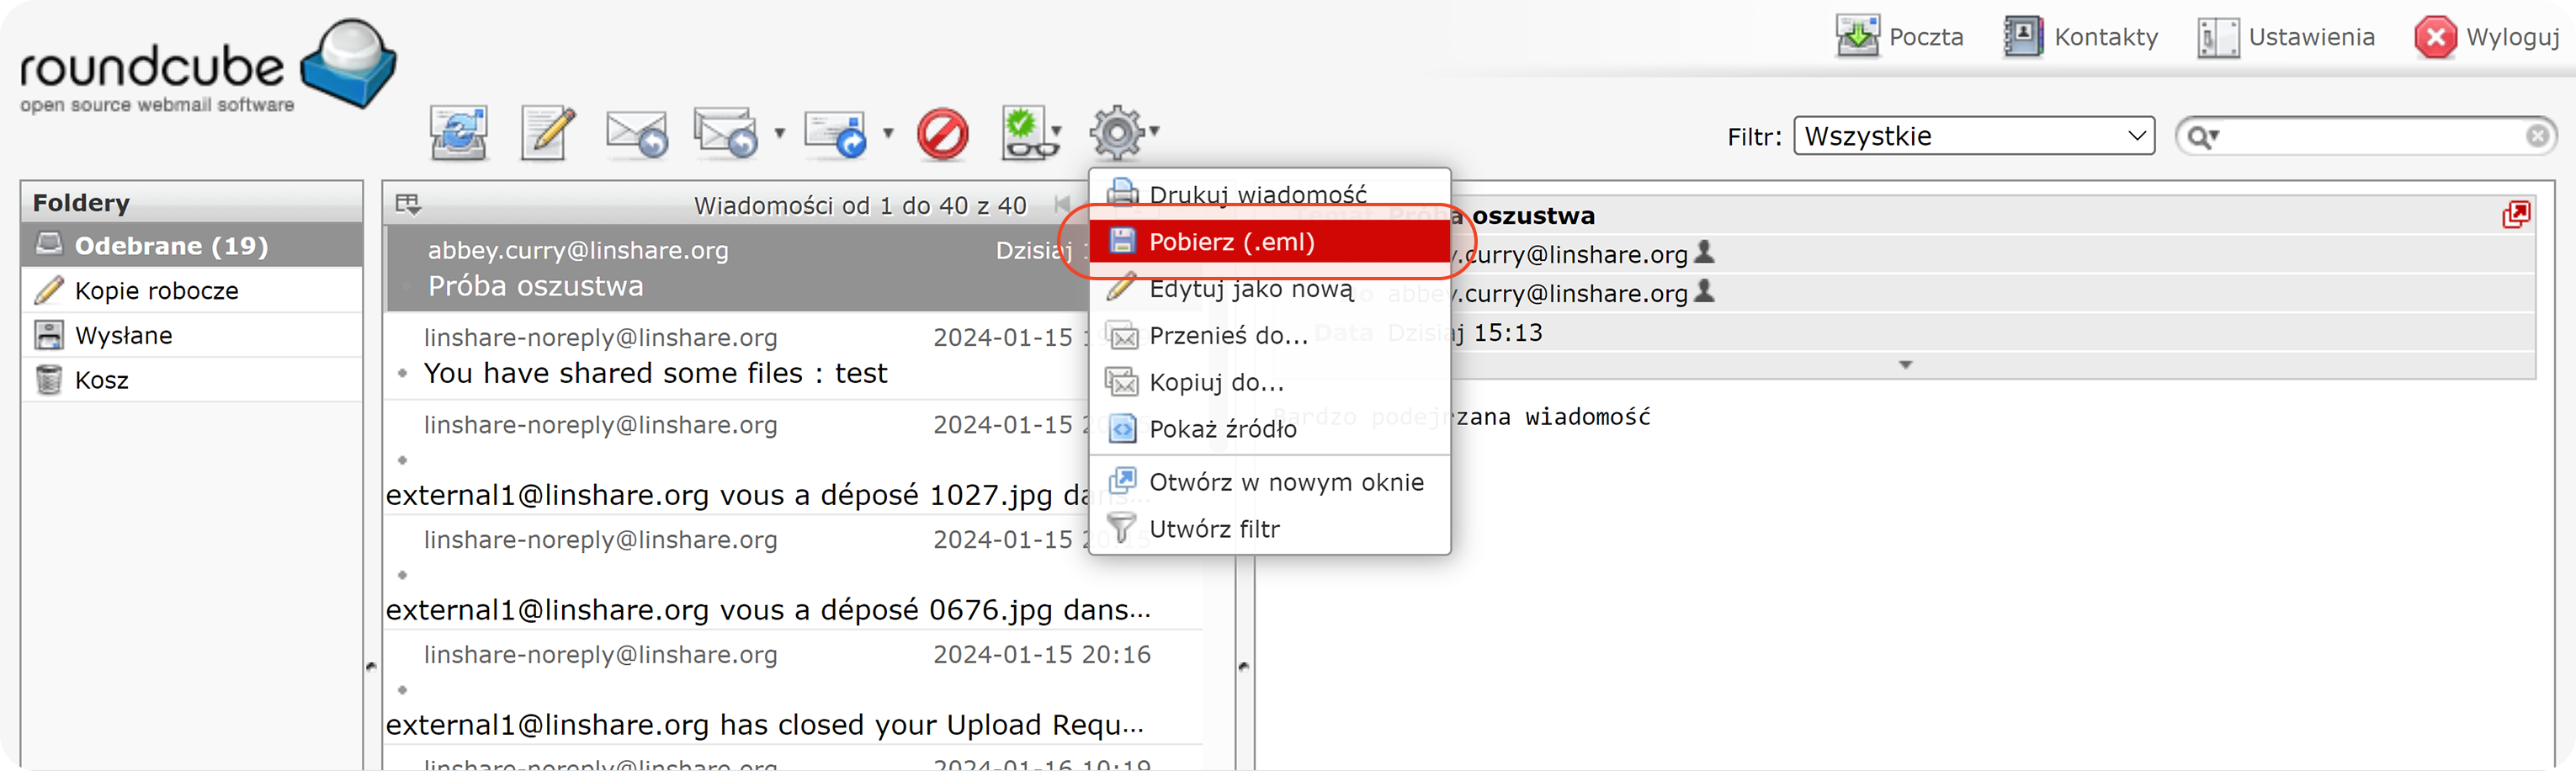Open the message list options icon

pos(408,204)
